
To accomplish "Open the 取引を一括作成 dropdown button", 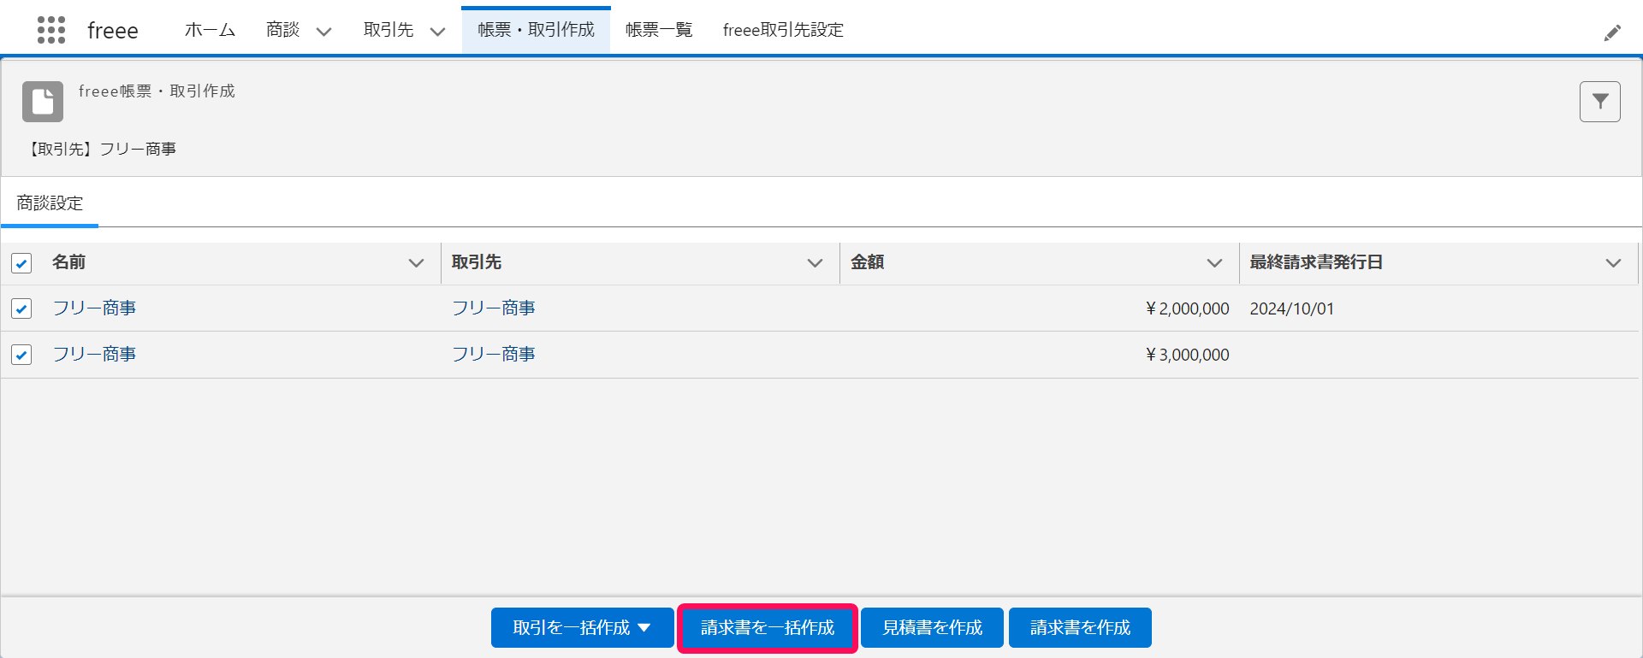I will pyautogui.click(x=582, y=628).
